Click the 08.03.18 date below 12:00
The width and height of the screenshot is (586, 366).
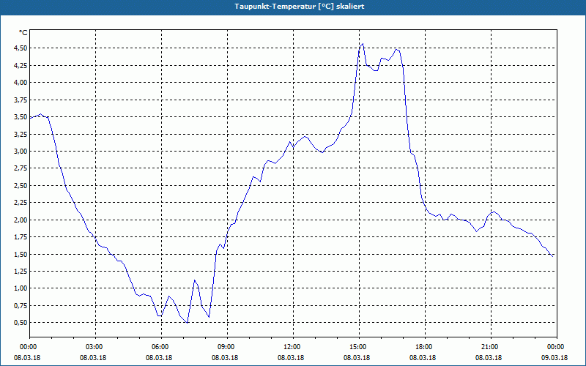point(291,358)
